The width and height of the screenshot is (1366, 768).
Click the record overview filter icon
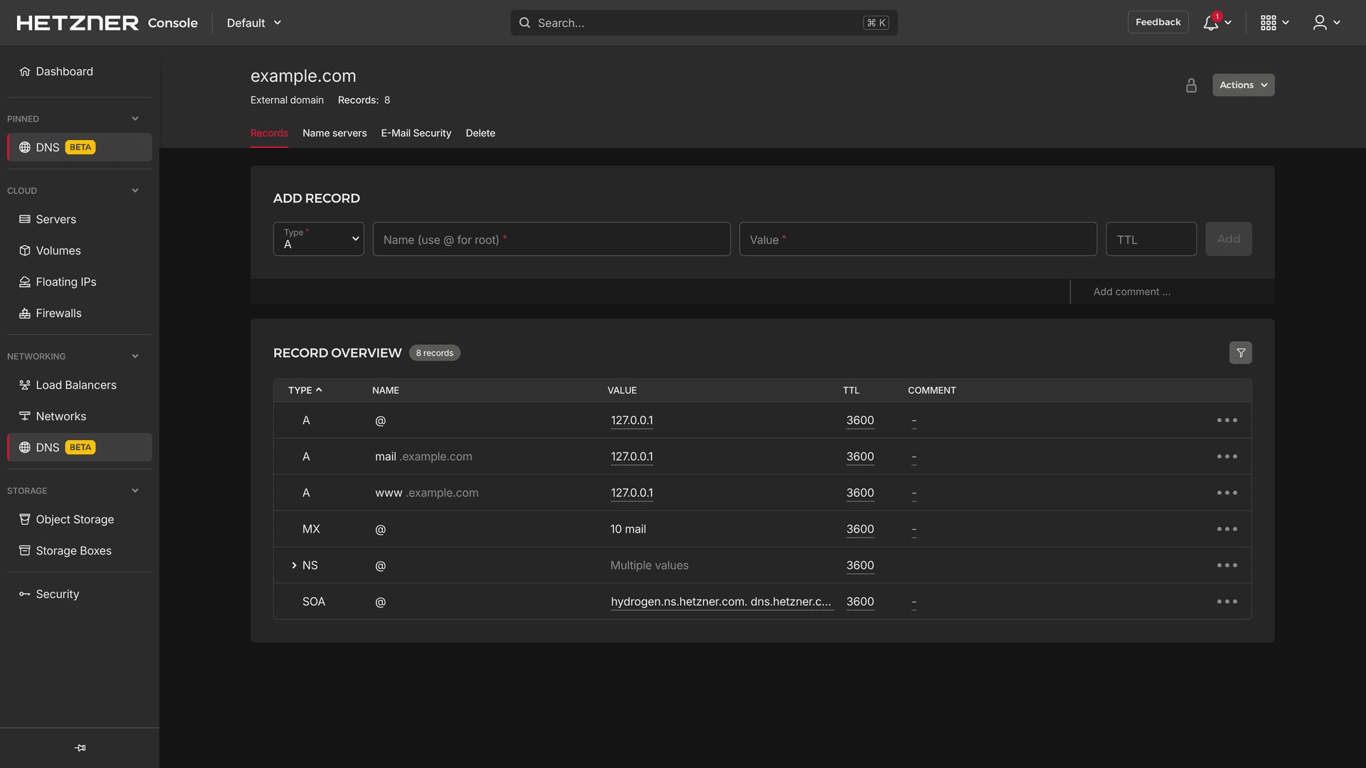click(x=1240, y=353)
